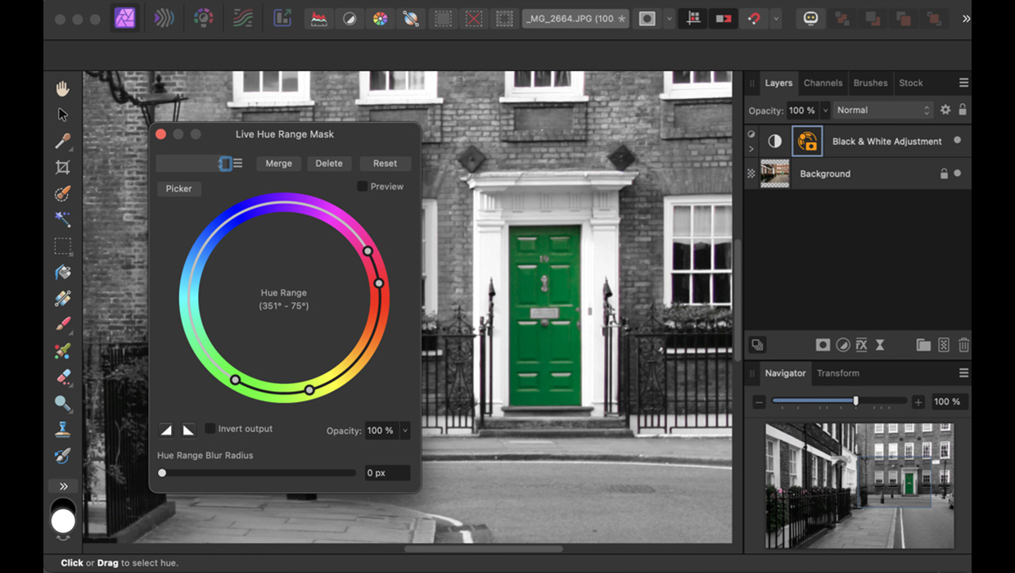Click Group Layers folder icon
This screenshot has height=573, width=1015.
[x=923, y=345]
